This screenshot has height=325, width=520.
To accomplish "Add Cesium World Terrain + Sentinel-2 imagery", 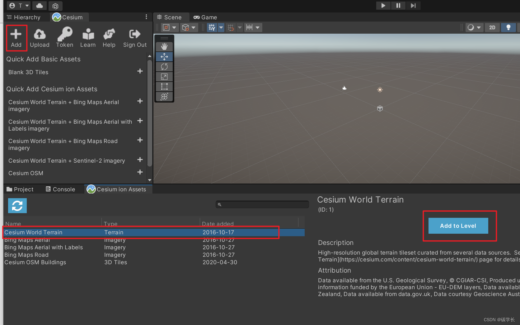I will pyautogui.click(x=140, y=160).
